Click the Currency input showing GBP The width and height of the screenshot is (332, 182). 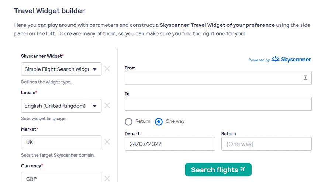(x=61, y=178)
